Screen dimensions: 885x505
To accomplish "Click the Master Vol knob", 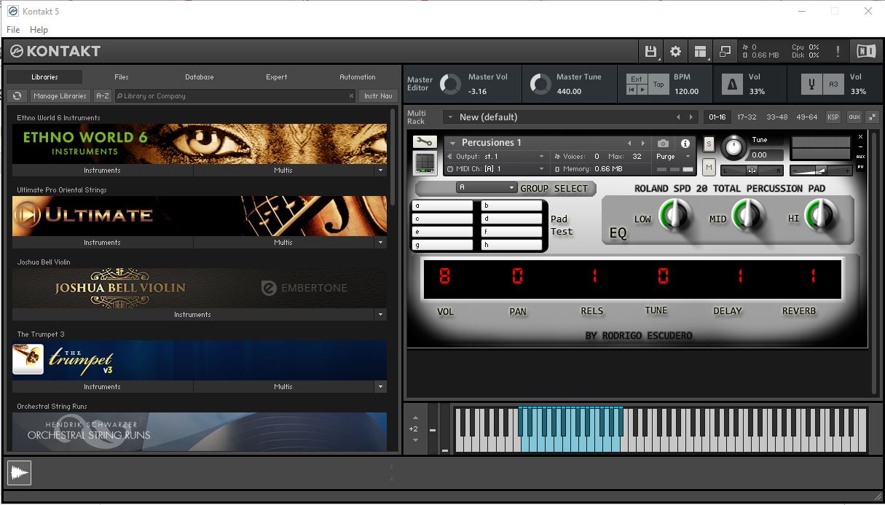I will [450, 84].
